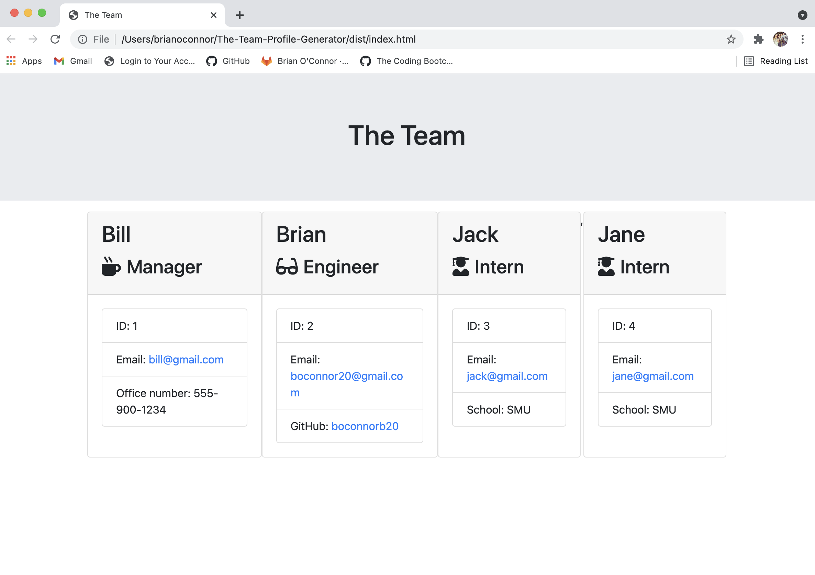Click the back navigation arrow
Viewport: 815px width, 575px height.
11,39
